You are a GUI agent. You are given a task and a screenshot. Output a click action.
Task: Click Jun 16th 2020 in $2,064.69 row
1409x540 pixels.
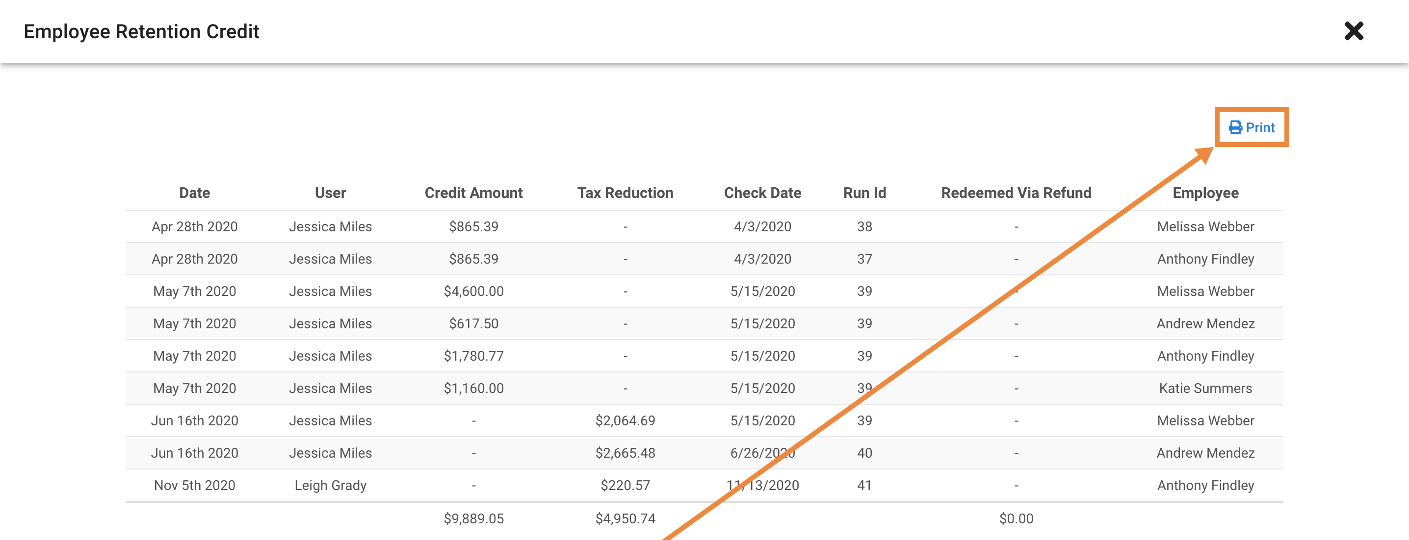(195, 420)
